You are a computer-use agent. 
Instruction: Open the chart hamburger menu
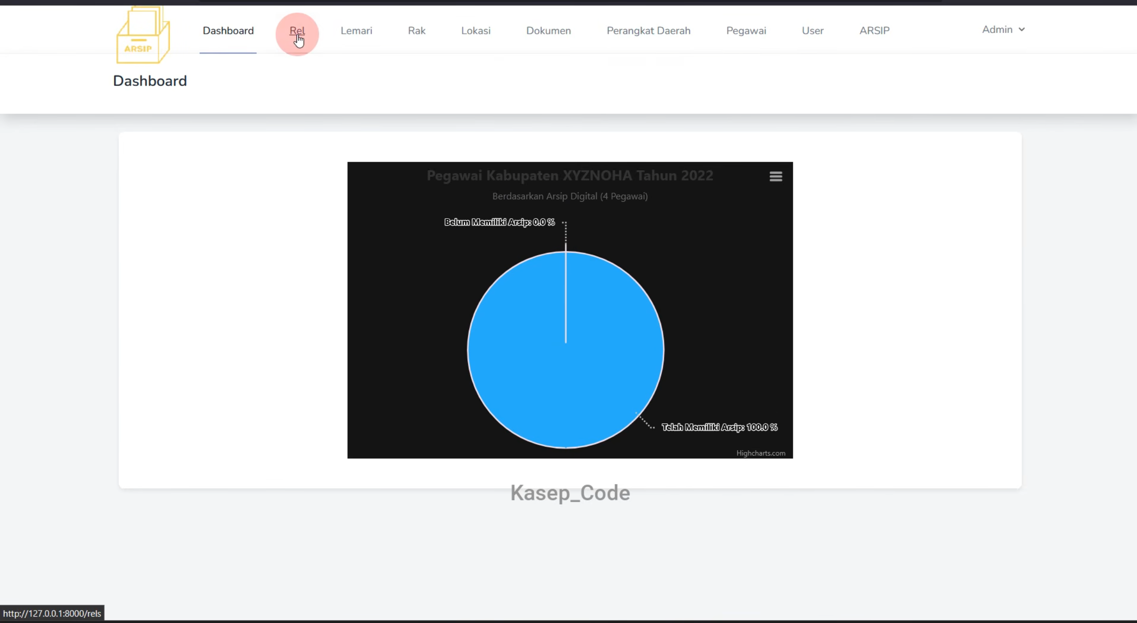tap(776, 177)
